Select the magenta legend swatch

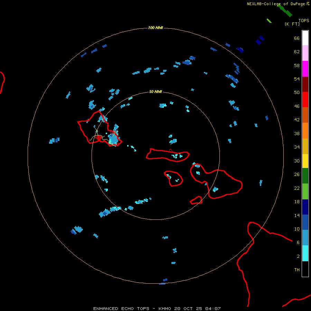point(305,69)
